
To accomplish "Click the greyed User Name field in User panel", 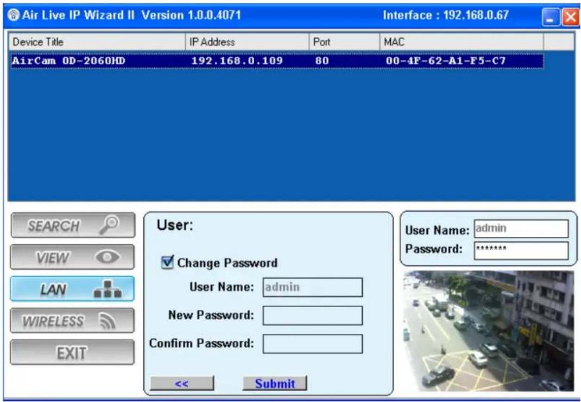I will pos(313,287).
